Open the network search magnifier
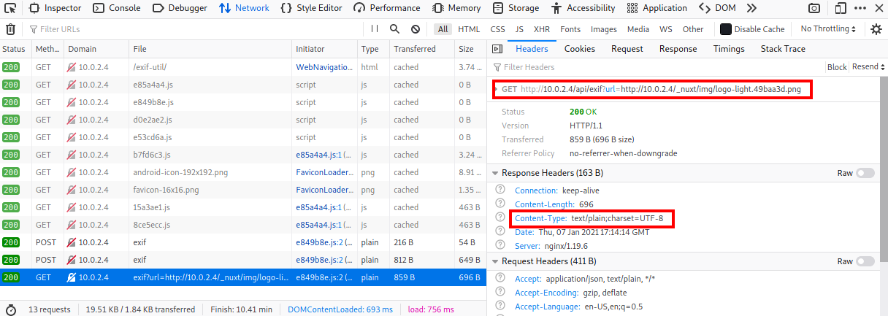This screenshot has height=316, width=888. pos(394,29)
